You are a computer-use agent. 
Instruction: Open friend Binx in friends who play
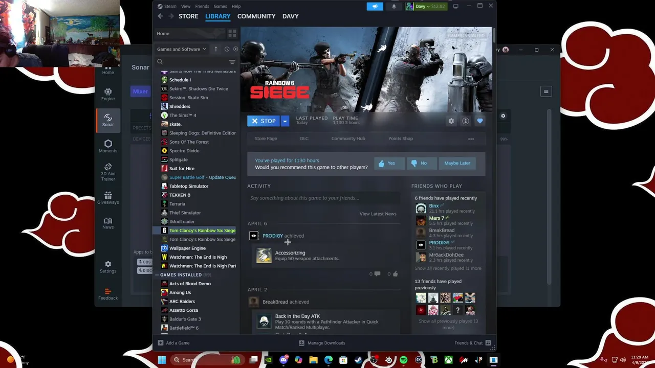coord(434,205)
